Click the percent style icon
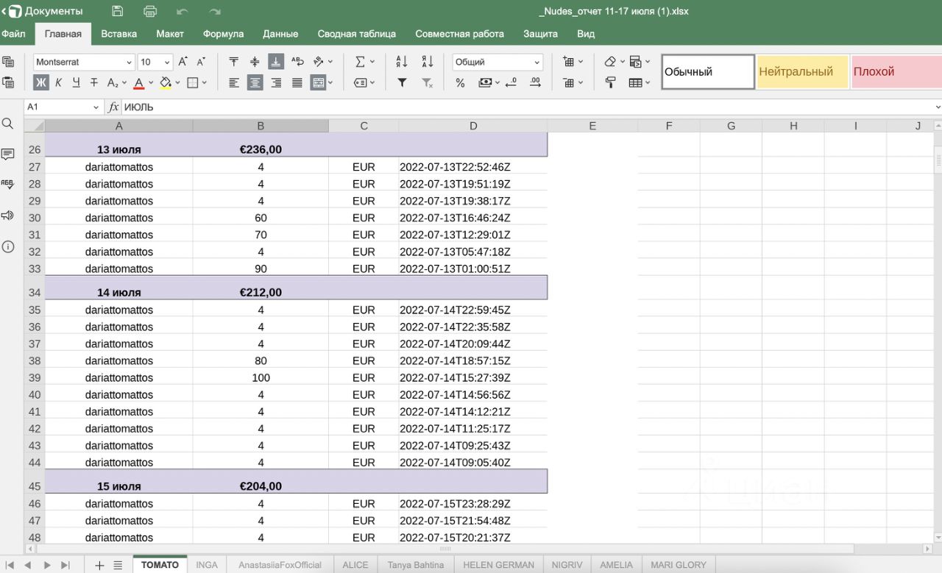The height and width of the screenshot is (573, 942). coord(461,83)
